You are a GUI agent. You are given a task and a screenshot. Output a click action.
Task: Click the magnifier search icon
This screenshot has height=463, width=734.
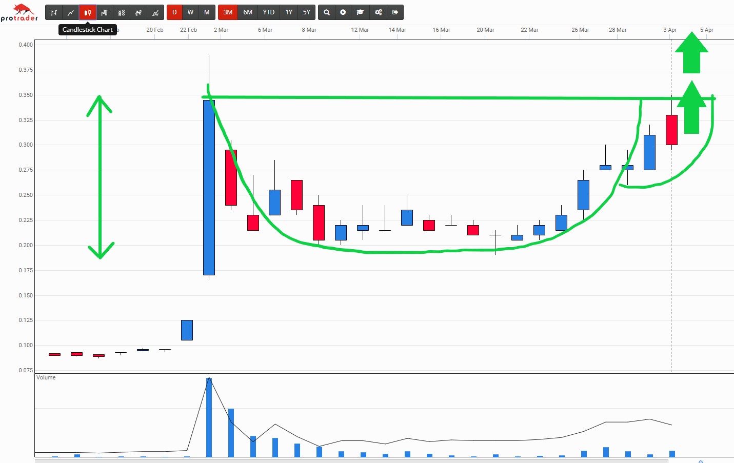click(x=326, y=12)
